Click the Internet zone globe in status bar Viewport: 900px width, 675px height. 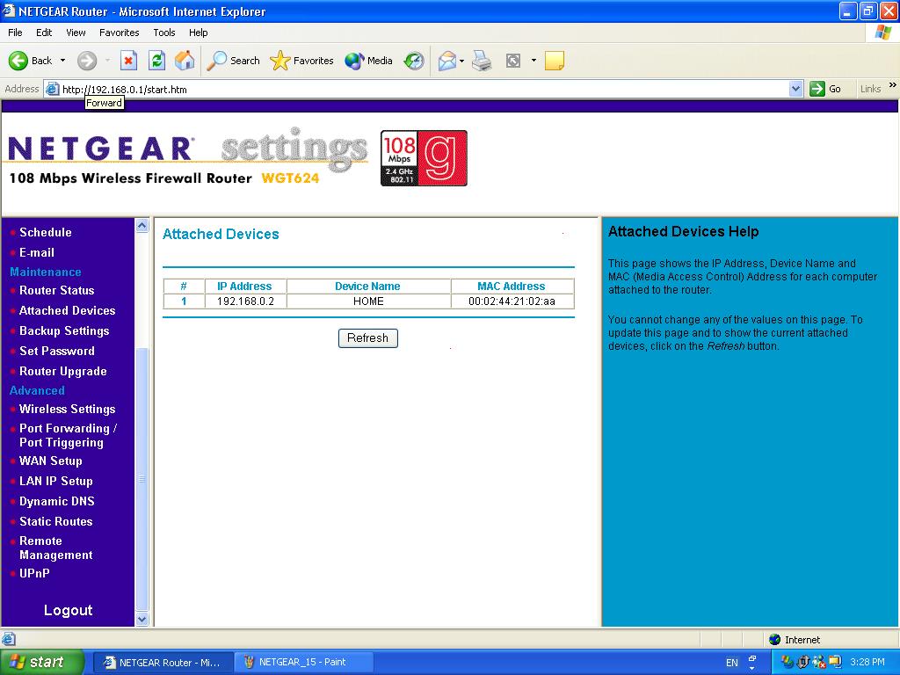pos(775,640)
